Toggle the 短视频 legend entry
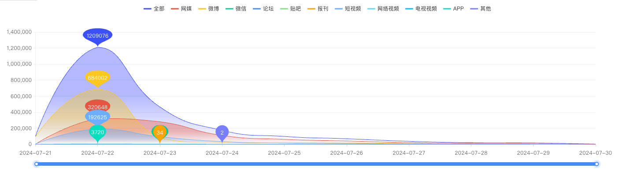 coord(348,9)
